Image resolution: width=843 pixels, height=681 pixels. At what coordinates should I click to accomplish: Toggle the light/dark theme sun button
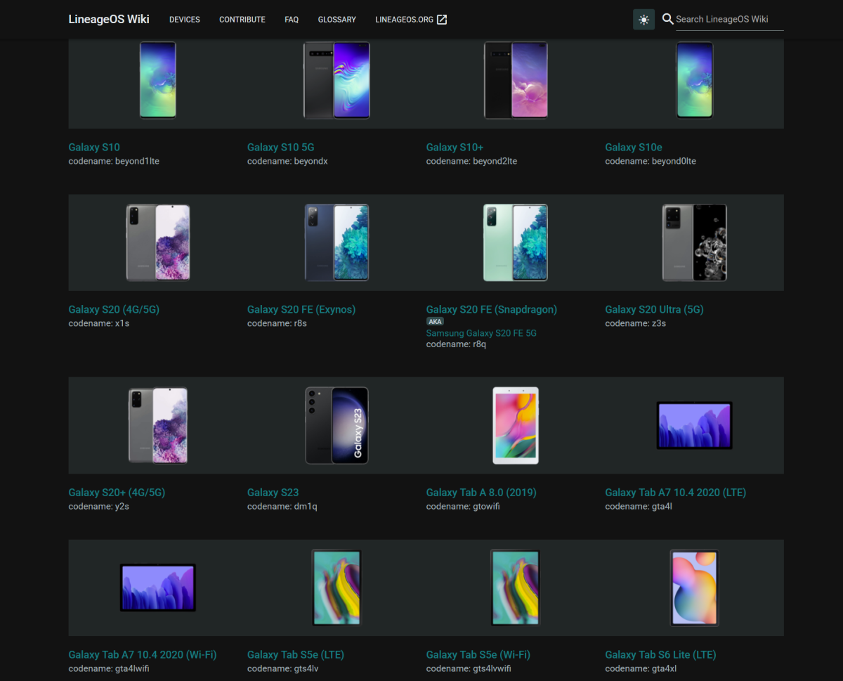[x=643, y=20]
